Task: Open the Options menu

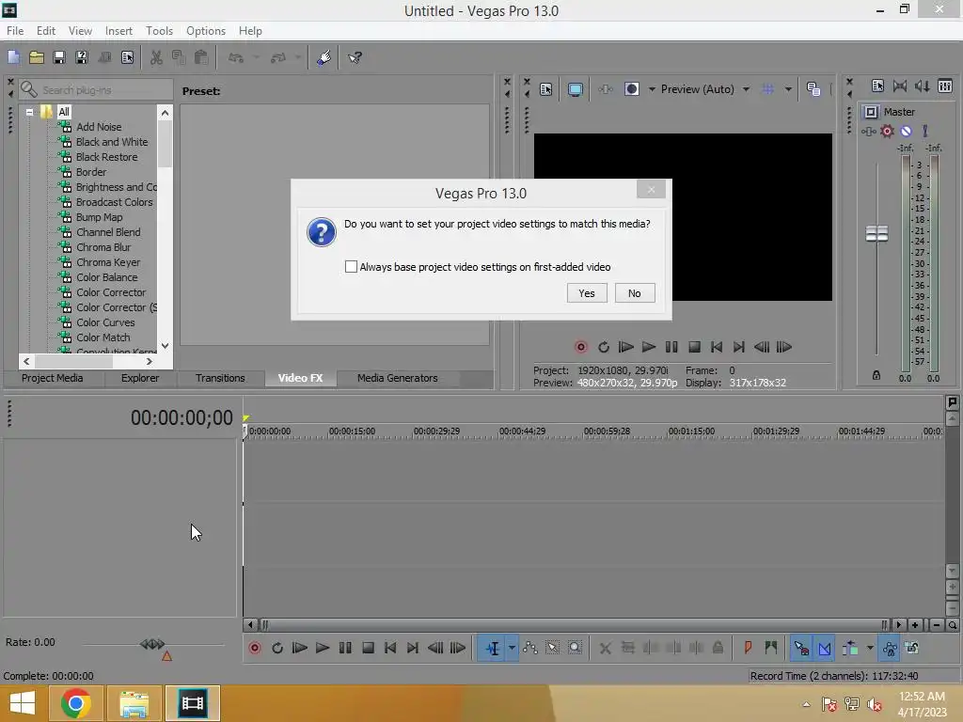Action: click(x=206, y=31)
